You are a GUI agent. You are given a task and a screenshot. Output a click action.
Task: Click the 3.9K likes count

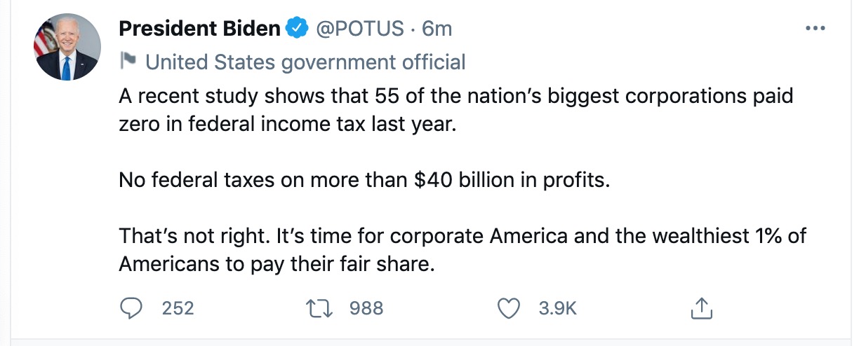pyautogui.click(x=557, y=307)
